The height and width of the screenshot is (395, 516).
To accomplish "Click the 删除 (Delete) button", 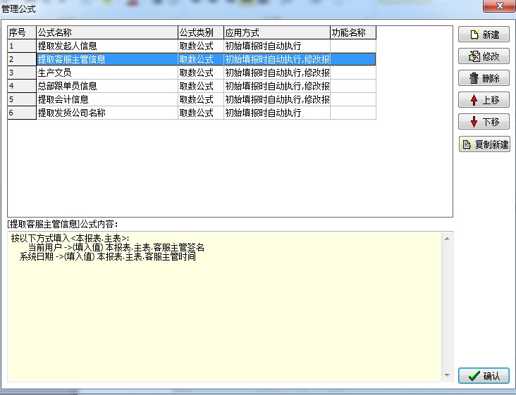I will [x=484, y=78].
